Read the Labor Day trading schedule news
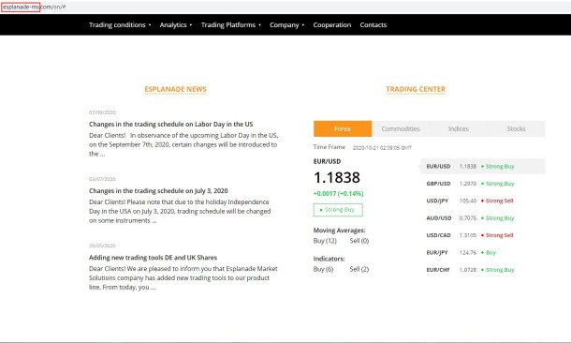571x343 pixels. 170,124
